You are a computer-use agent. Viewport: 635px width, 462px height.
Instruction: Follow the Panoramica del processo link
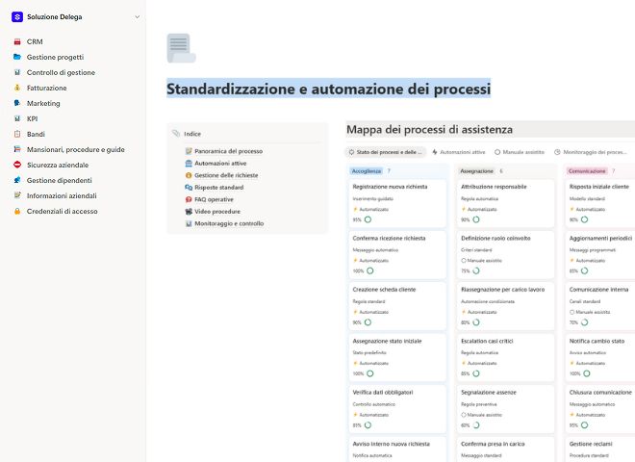228,151
